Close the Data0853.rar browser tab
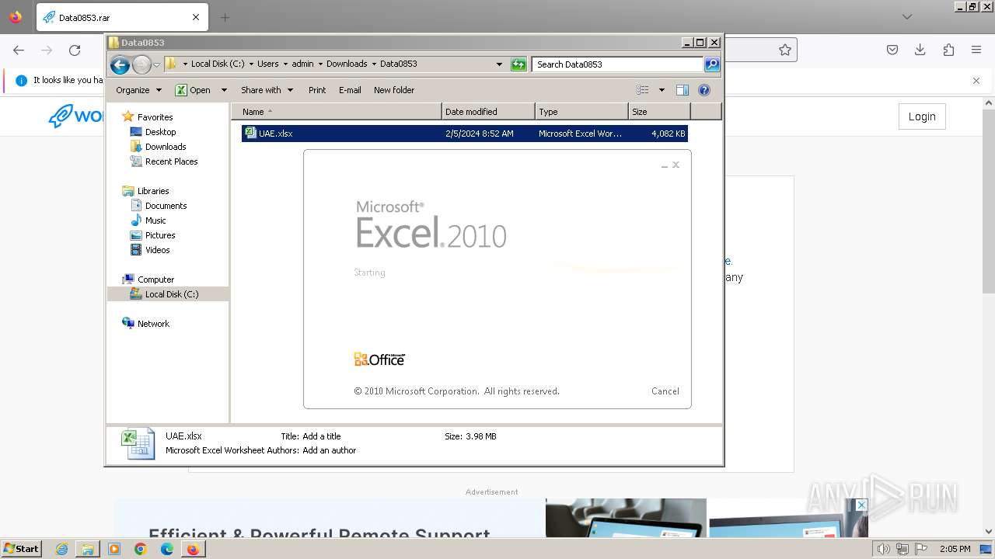 (196, 17)
